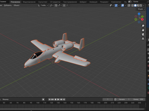Select the airplane model in viewport

pos(57,51)
